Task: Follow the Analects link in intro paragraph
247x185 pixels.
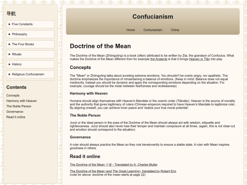Action: pyautogui.click(x=159, y=59)
